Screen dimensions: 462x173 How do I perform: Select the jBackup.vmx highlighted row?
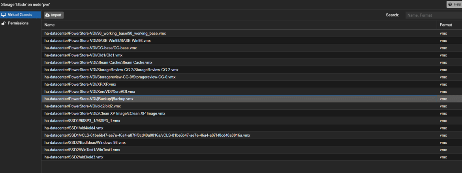point(252,99)
